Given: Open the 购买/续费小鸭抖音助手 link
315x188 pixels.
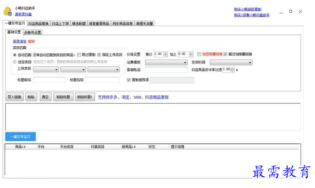Looking at the screenshot, I should tap(252, 15).
